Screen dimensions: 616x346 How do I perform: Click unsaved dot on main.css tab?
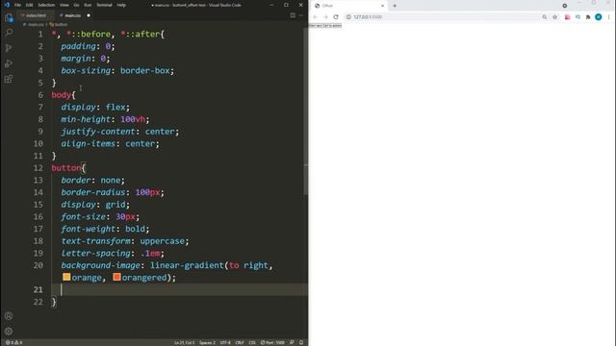tap(89, 15)
